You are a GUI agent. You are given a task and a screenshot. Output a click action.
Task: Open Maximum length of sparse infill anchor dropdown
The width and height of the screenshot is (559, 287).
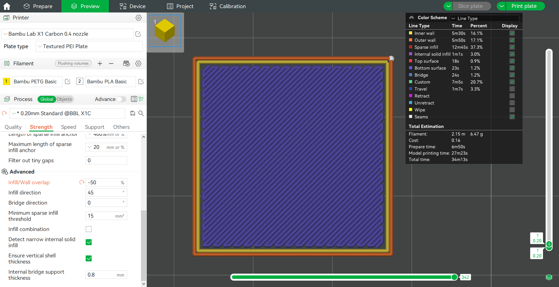(90, 147)
